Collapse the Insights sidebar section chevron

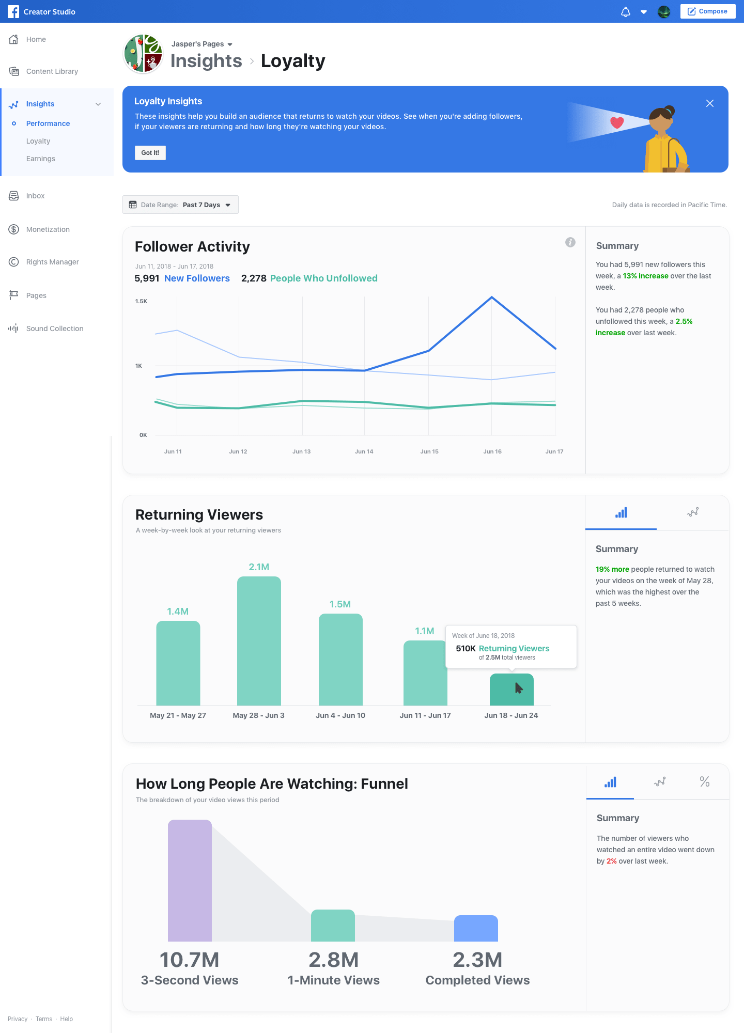click(98, 104)
